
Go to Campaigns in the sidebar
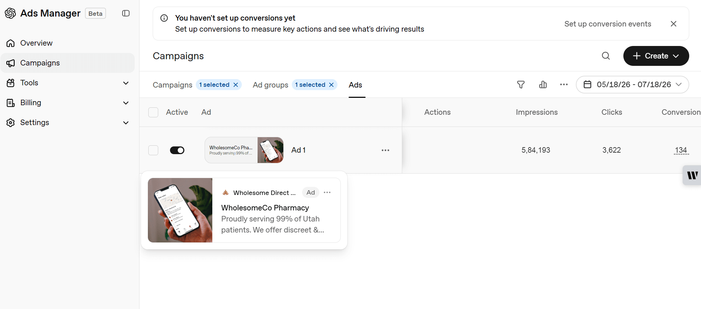(x=68, y=63)
